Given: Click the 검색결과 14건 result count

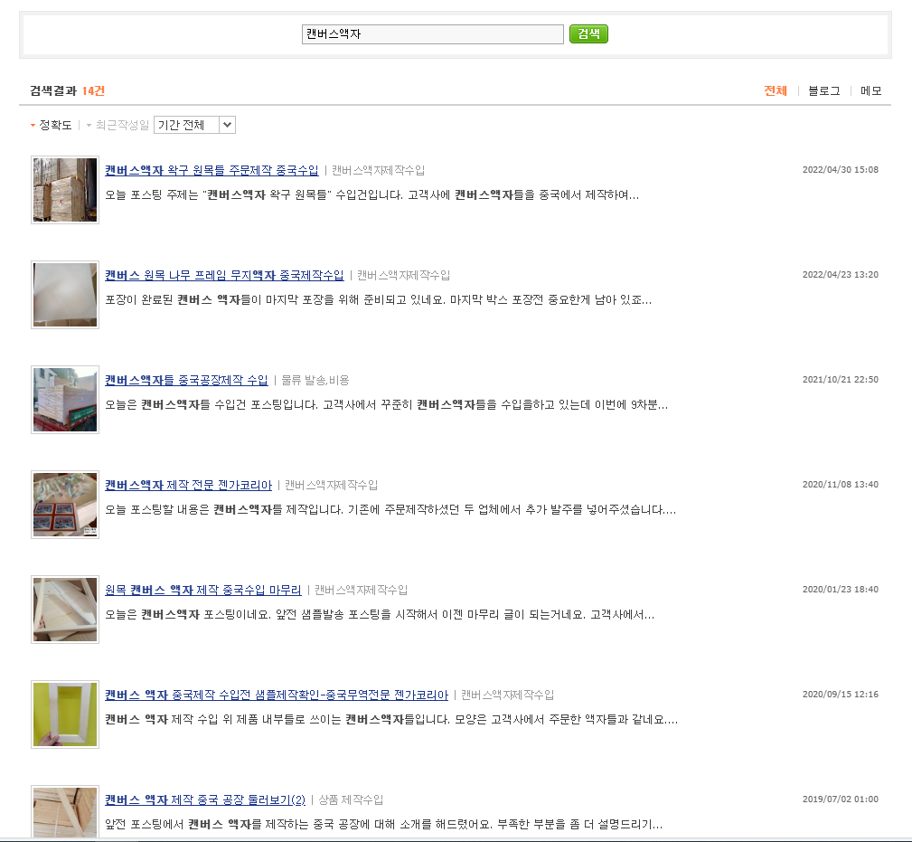Looking at the screenshot, I should pyautogui.click(x=68, y=90).
